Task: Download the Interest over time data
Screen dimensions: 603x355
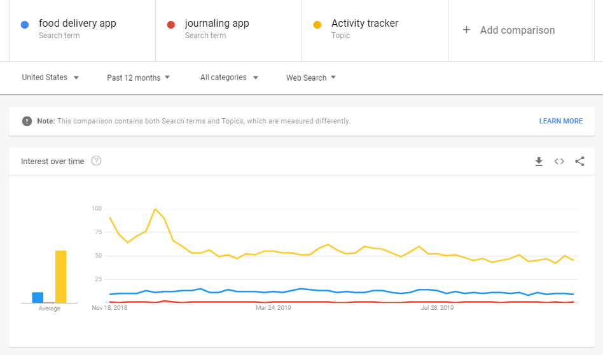Action: (x=539, y=162)
